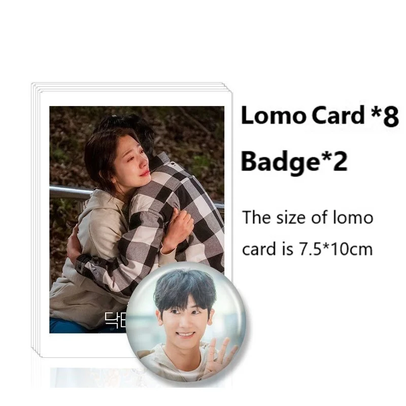406x406 pixels.
Task: Click the stacked card edges behind the photo
Action: pyautogui.click(x=36, y=220)
